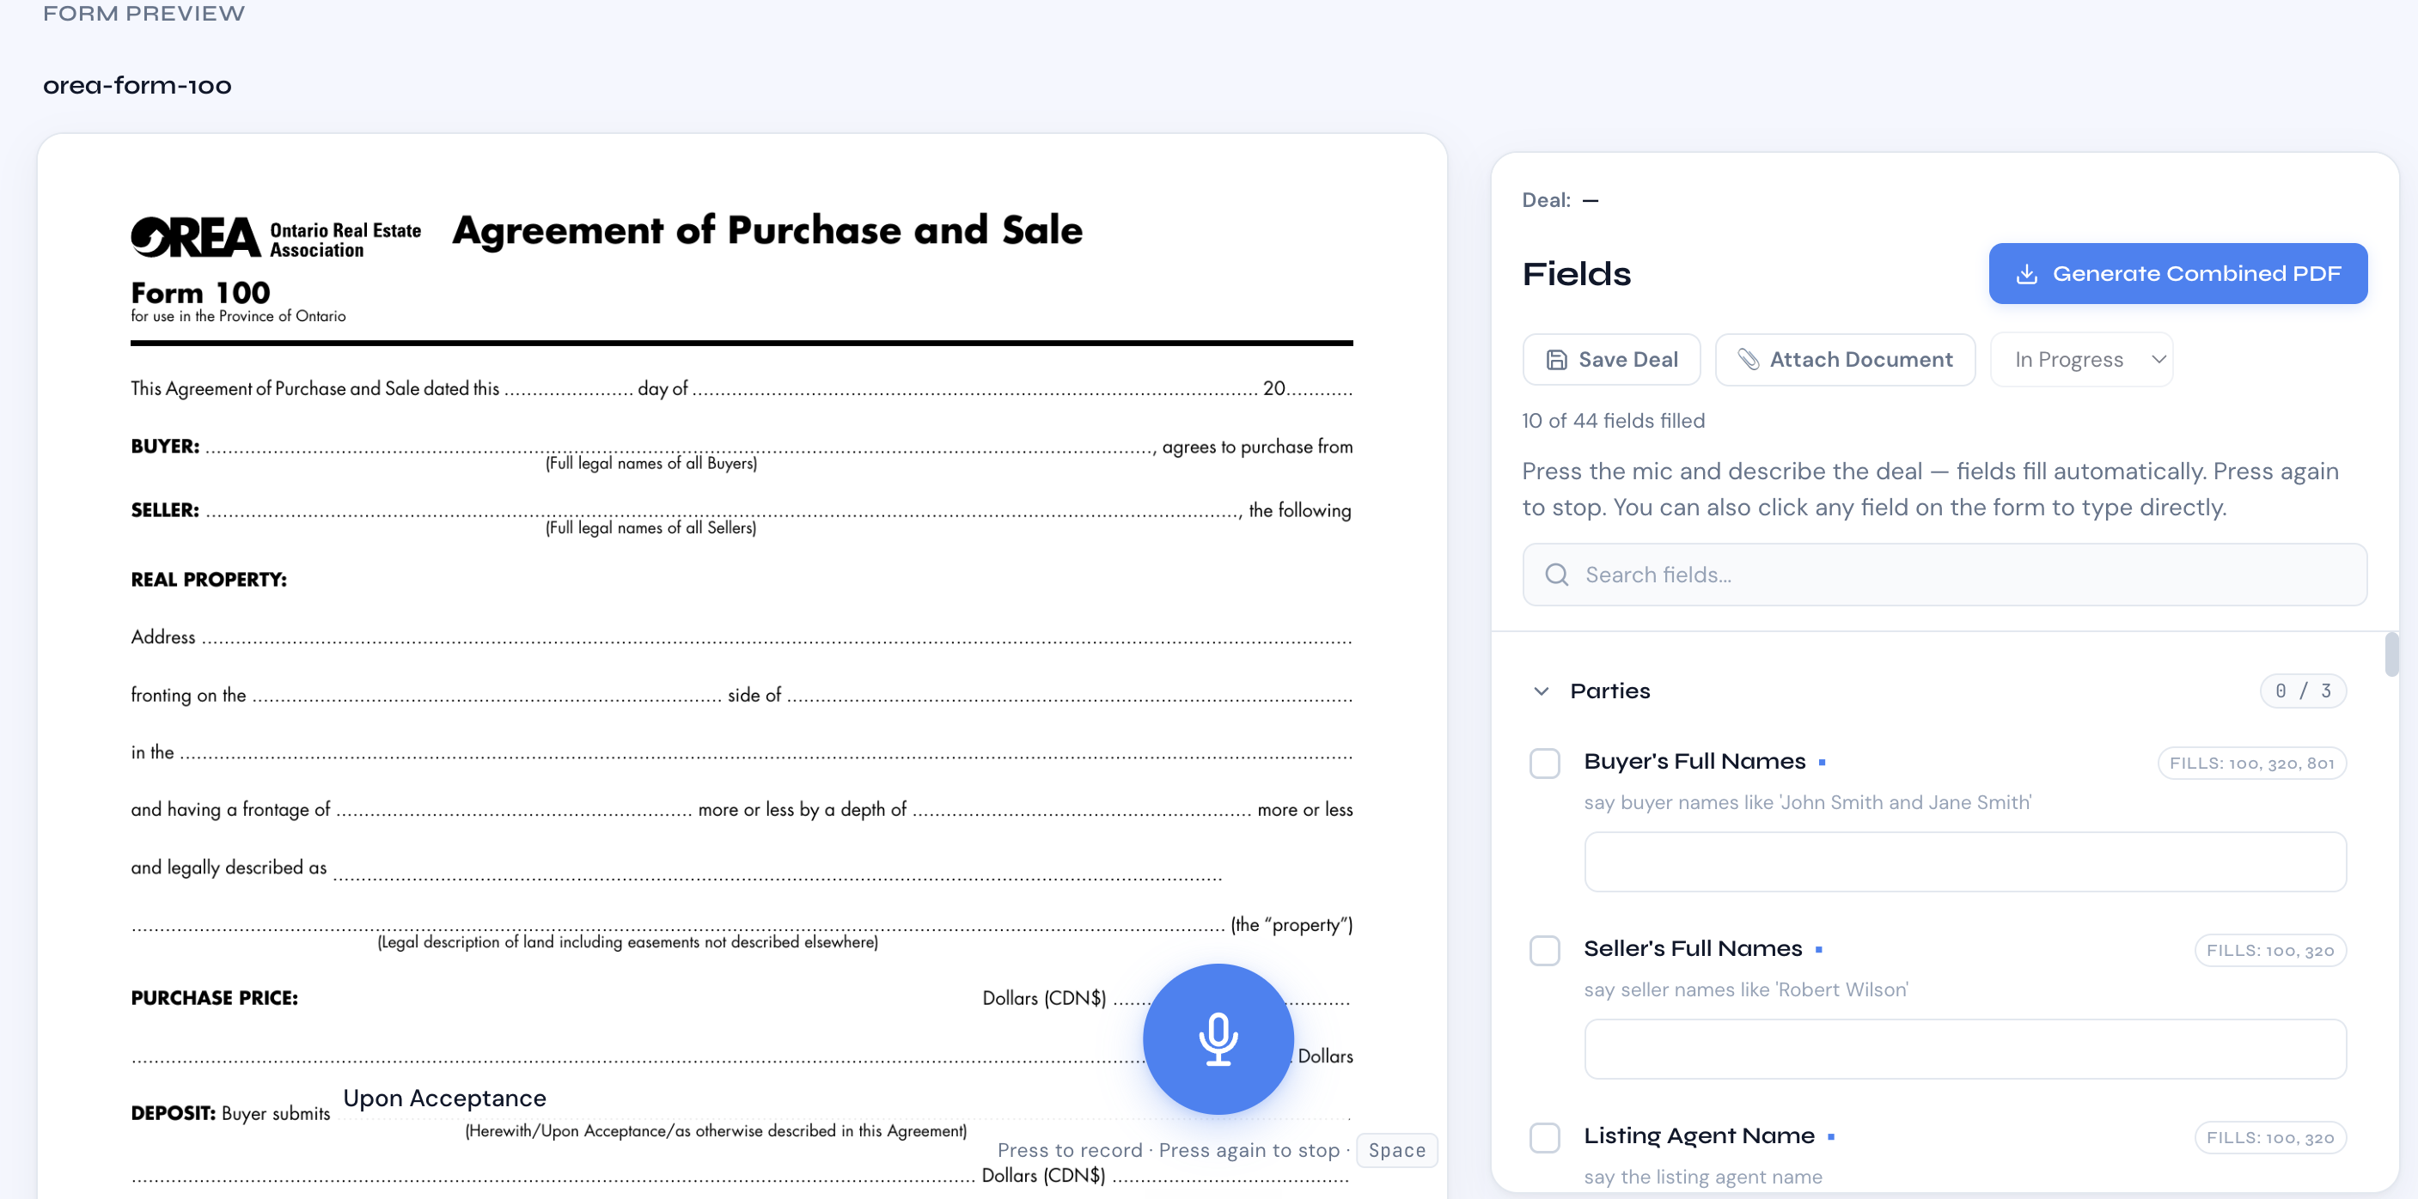Click the blue dot beside Listing Agent Name
2418x1199 pixels.
[1830, 1137]
